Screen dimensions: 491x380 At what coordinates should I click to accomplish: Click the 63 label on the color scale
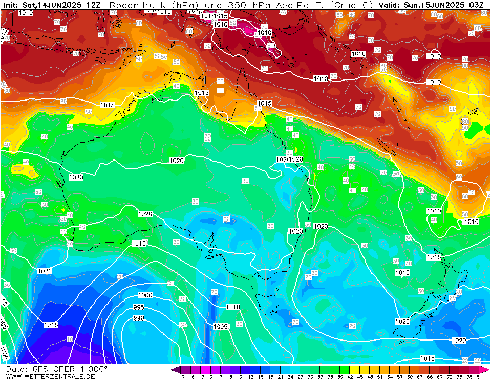pos(420,377)
